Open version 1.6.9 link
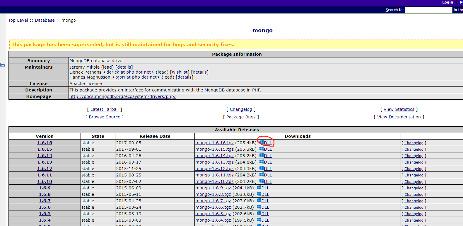The height and width of the screenshot is (226, 463). pyautogui.click(x=45, y=188)
